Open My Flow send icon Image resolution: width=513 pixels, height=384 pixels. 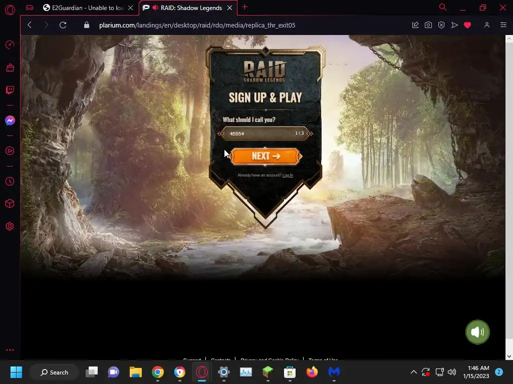pos(454,25)
